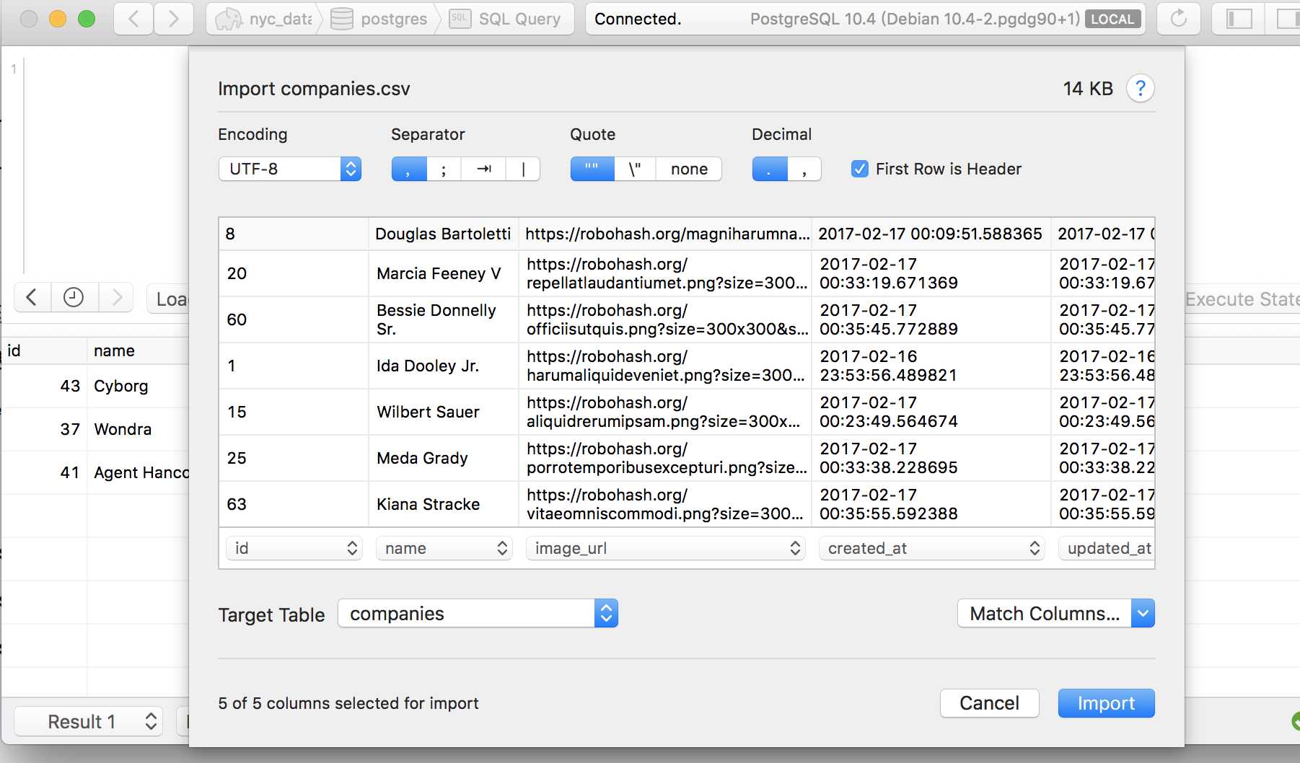This screenshot has height=763, width=1300.
Task: Select the Kiana Stracke preview cell
Action: [x=443, y=504]
